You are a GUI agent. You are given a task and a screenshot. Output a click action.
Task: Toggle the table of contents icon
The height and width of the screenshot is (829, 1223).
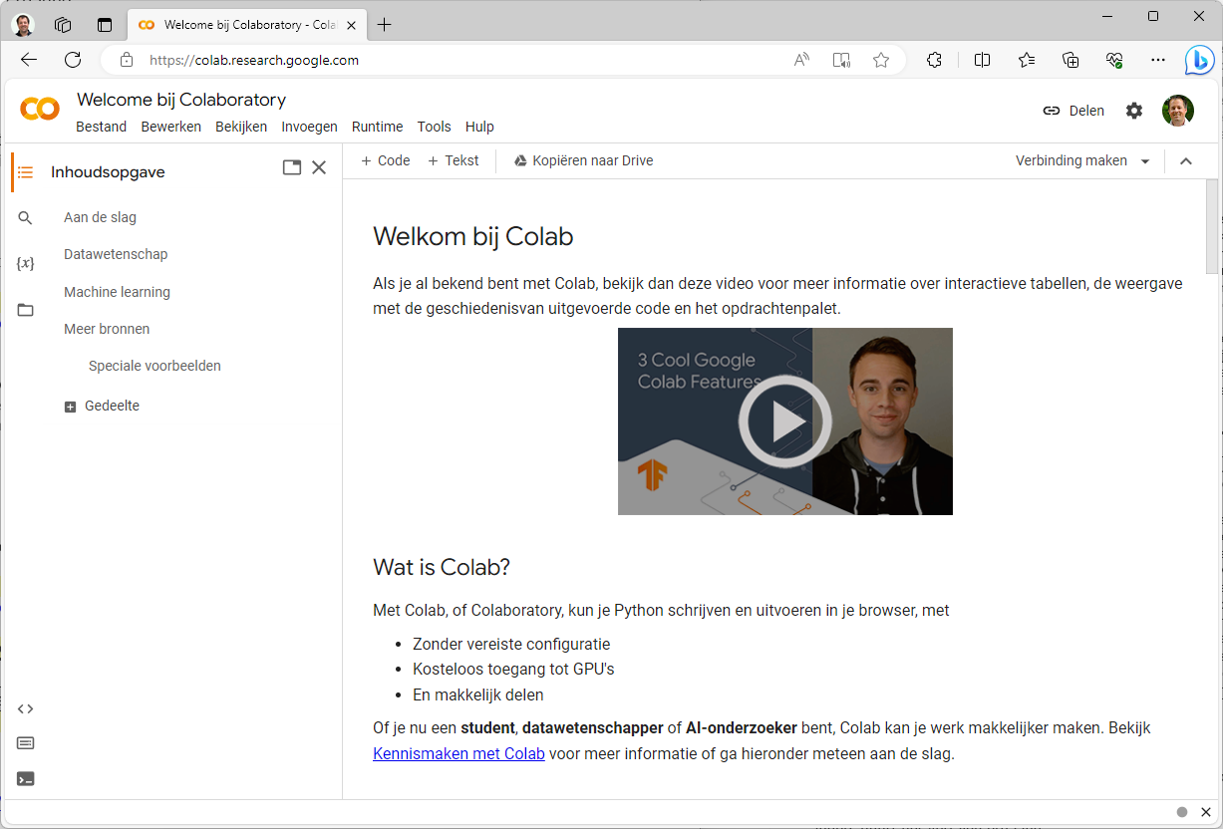click(26, 172)
